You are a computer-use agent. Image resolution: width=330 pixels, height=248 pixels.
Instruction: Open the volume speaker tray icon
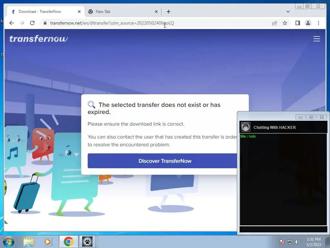click(x=297, y=242)
